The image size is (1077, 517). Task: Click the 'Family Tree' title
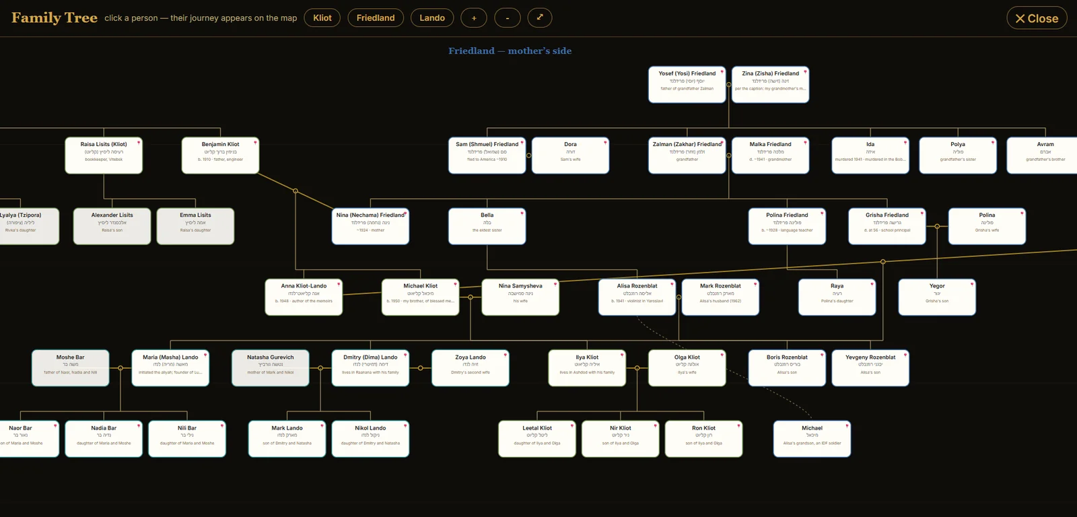[55, 18]
